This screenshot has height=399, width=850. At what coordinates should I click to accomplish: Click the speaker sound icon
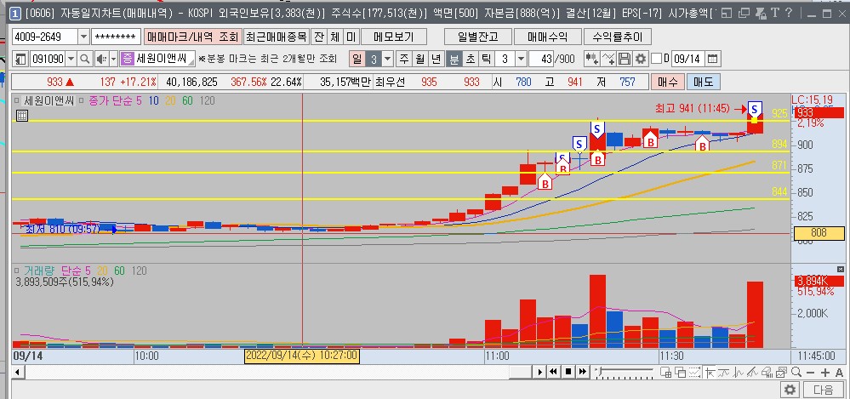[x=101, y=59]
